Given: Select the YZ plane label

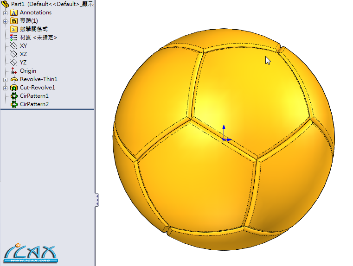Looking at the screenshot, I should click(23, 62).
